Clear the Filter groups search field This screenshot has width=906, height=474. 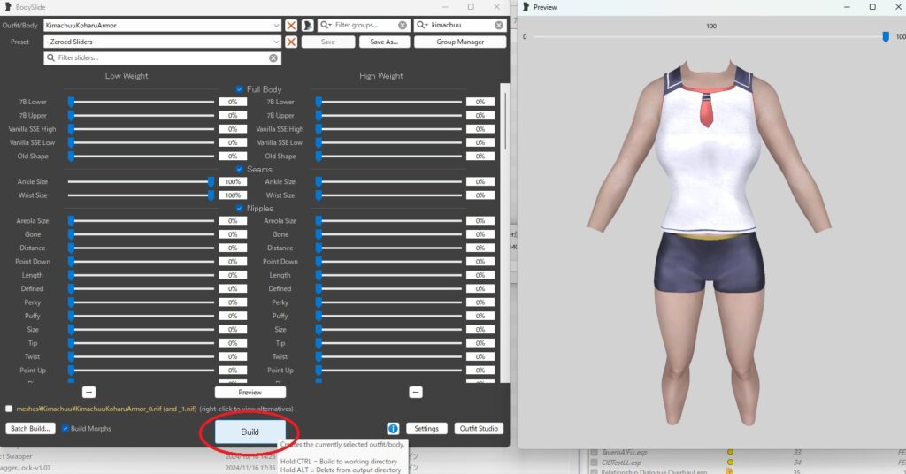point(403,26)
